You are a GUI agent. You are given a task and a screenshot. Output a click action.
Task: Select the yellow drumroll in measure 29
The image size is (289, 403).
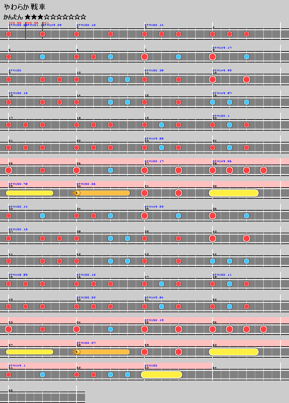tap(29, 193)
